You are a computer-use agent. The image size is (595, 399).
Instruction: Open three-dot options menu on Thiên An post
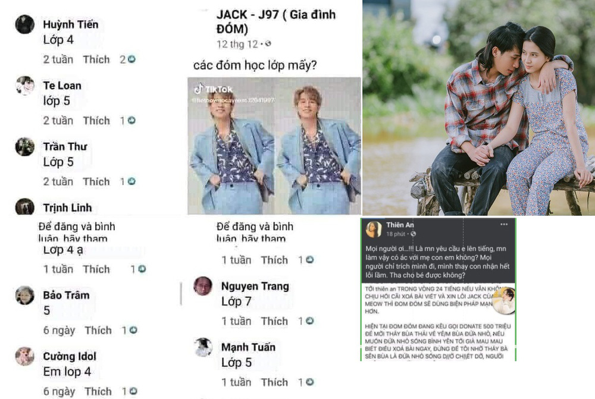point(504,225)
